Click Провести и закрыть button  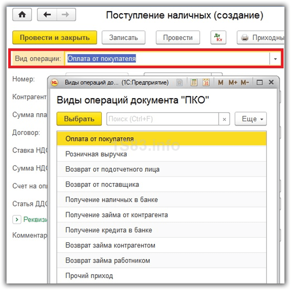tap(54, 38)
